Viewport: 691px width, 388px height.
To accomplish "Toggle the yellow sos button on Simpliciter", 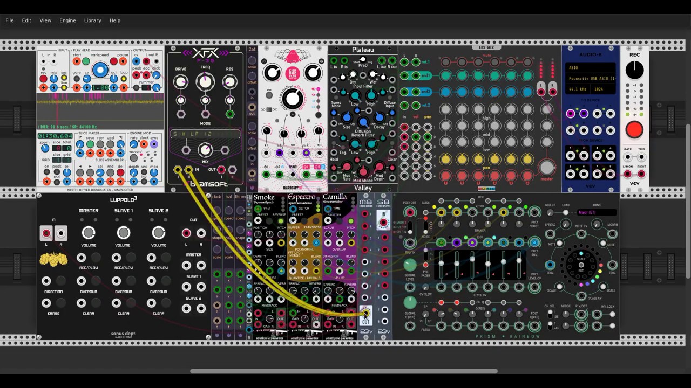I will pos(65,79).
